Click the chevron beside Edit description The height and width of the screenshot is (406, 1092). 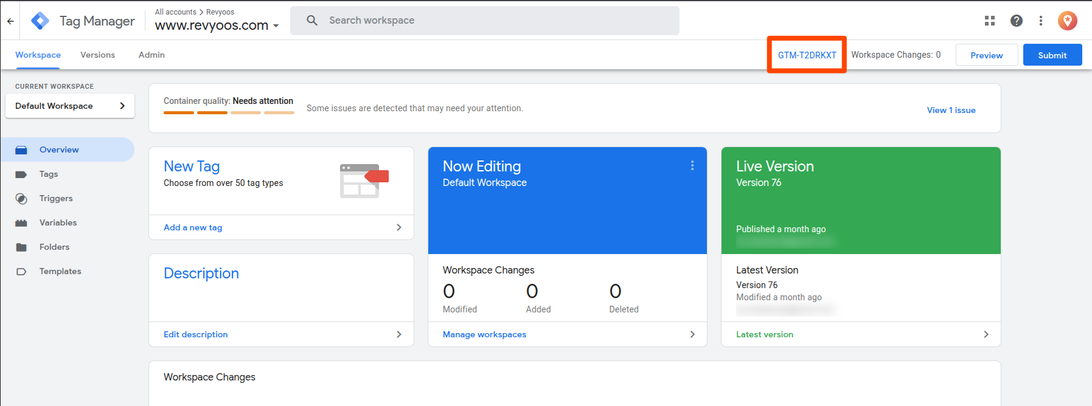[399, 334]
